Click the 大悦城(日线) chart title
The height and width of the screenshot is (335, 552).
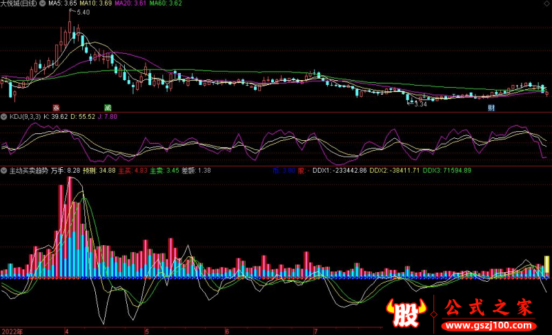point(19,3)
